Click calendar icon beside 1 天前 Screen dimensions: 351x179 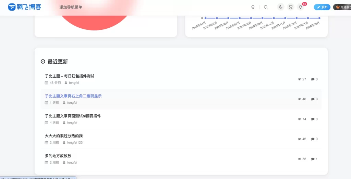[x=46, y=103]
